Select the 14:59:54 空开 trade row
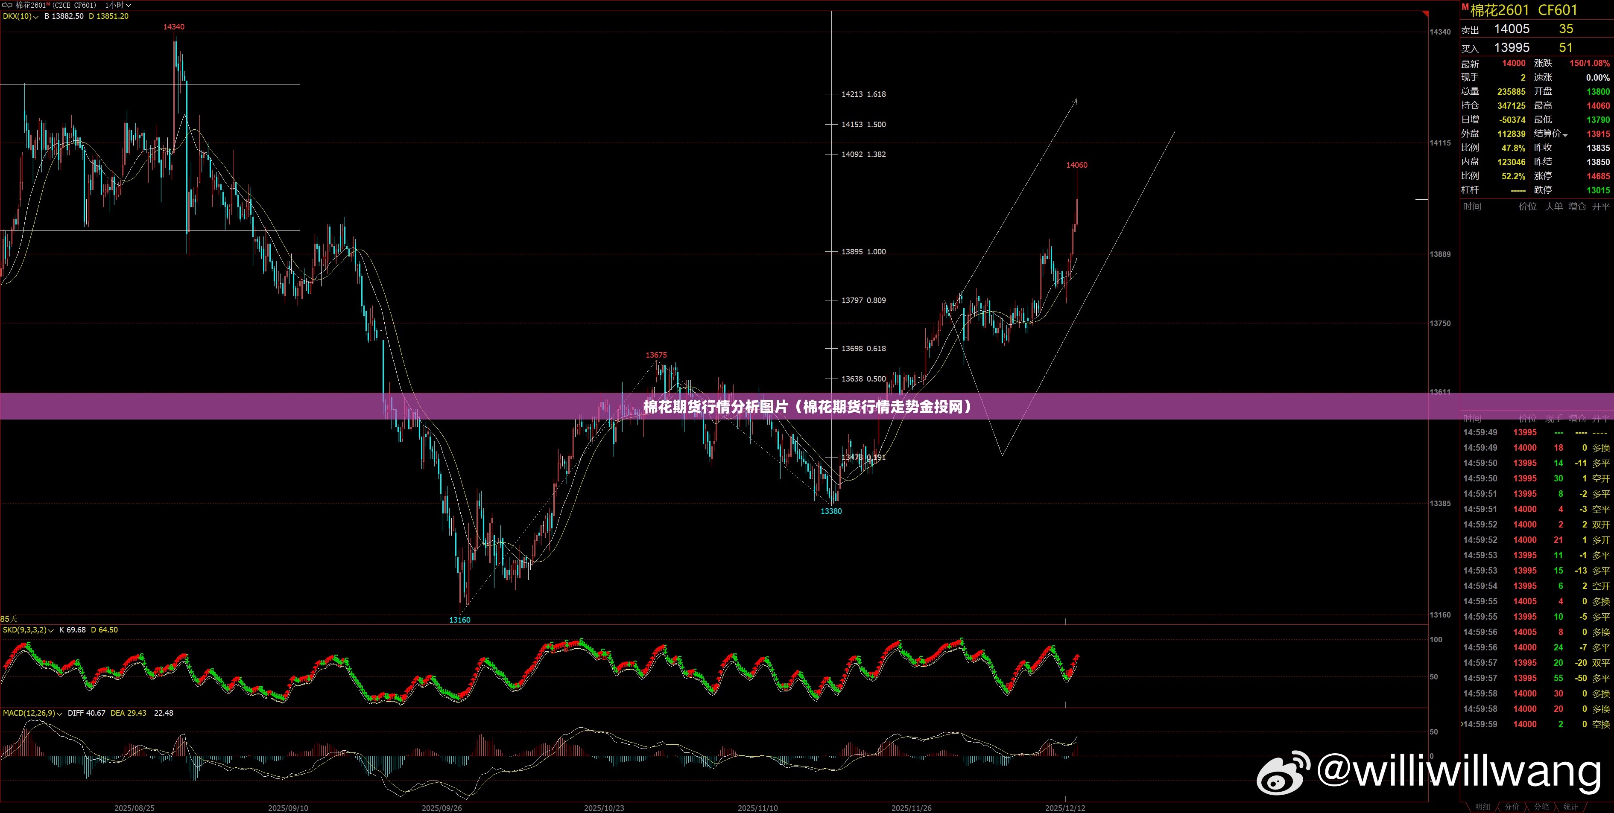This screenshot has width=1614, height=813. tap(1536, 586)
